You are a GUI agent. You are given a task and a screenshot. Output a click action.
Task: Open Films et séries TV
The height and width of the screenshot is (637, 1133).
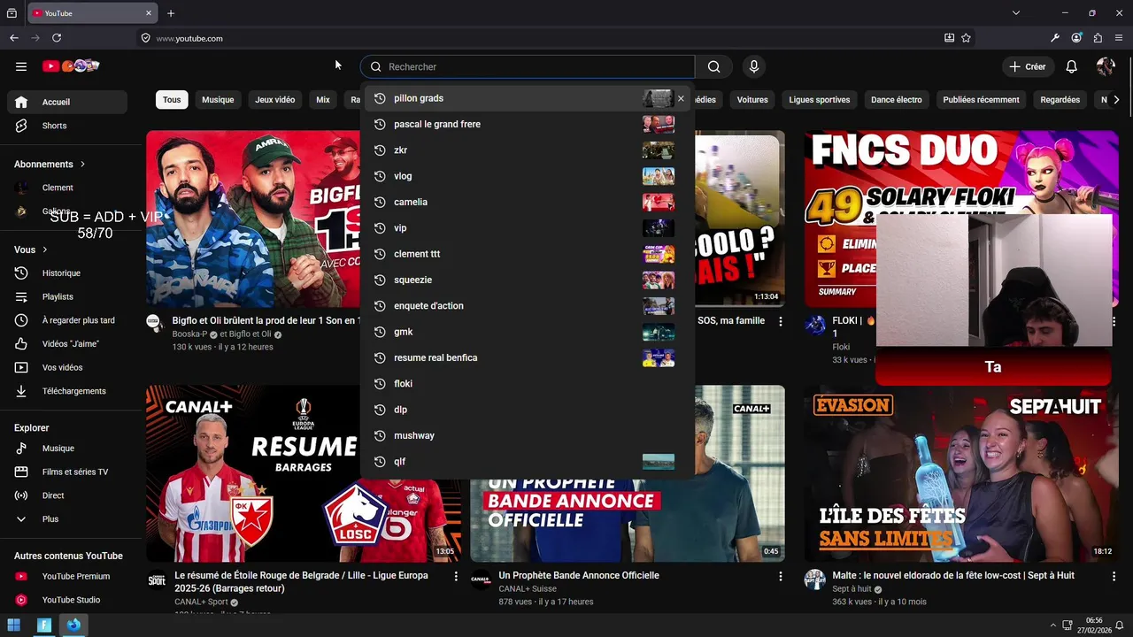67,472
